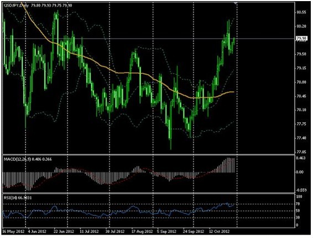Screen dimensions: 313x238
Task: Select the current price box 79.90
Action: click(x=302, y=38)
